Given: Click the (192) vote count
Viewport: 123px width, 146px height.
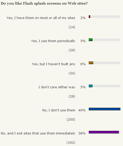Looking at the screenshot, I should click(71, 143).
